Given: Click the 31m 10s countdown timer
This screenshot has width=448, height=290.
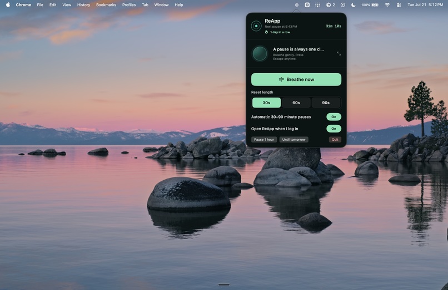Looking at the screenshot, I should [333, 26].
